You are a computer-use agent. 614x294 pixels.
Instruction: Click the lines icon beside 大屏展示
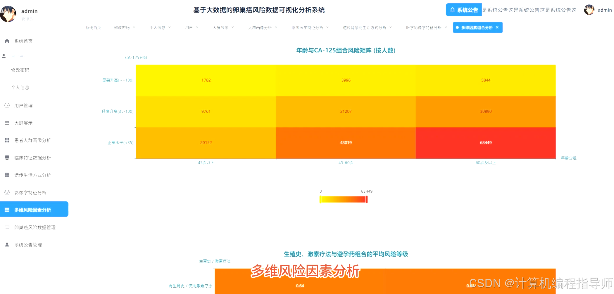click(x=7, y=123)
